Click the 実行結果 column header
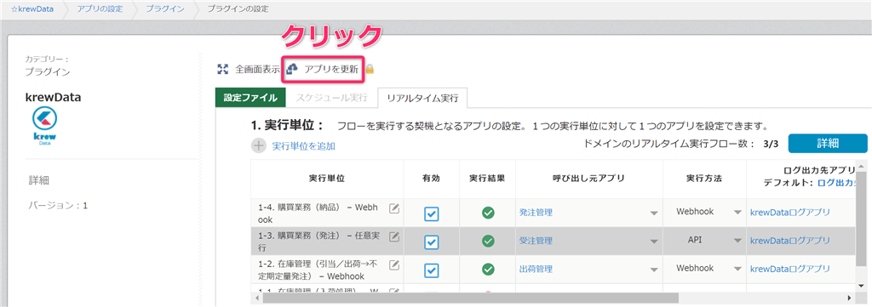 click(487, 179)
